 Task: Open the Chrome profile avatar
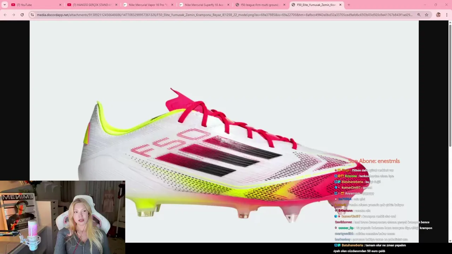pyautogui.click(x=438, y=15)
